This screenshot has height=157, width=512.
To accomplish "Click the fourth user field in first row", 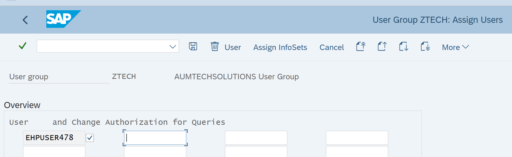I will [x=357, y=138].
